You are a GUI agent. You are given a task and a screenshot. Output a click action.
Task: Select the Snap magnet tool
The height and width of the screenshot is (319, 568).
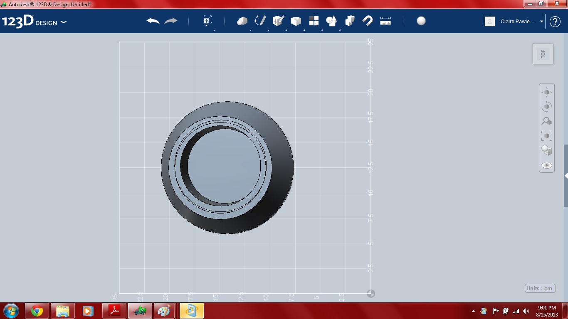coord(368,21)
